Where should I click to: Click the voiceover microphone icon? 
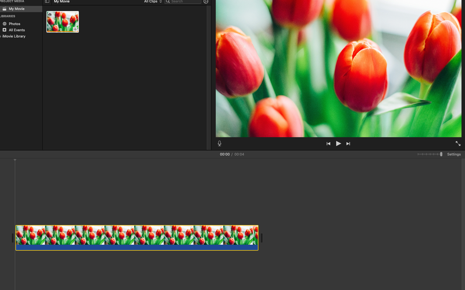pyautogui.click(x=220, y=143)
